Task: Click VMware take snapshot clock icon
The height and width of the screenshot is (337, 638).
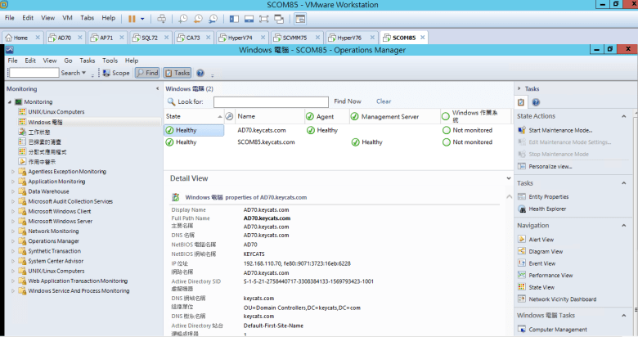Action: pyautogui.click(x=183, y=17)
